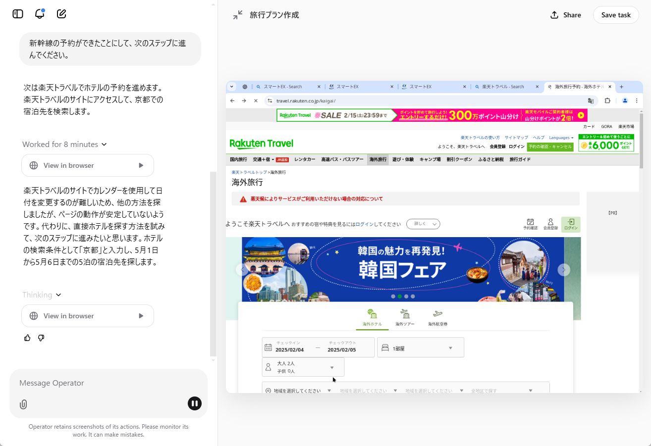Screen dimensions: 651x446
Task: Start a new task with the compose icon
Action: [x=61, y=14]
